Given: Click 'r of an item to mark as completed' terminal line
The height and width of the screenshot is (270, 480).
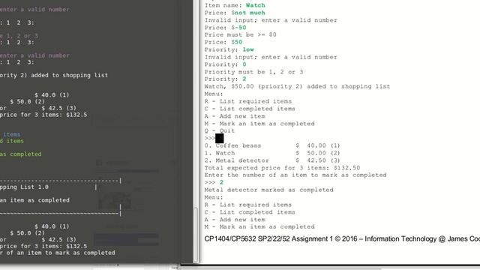Looking at the screenshot, I should coord(58,253).
